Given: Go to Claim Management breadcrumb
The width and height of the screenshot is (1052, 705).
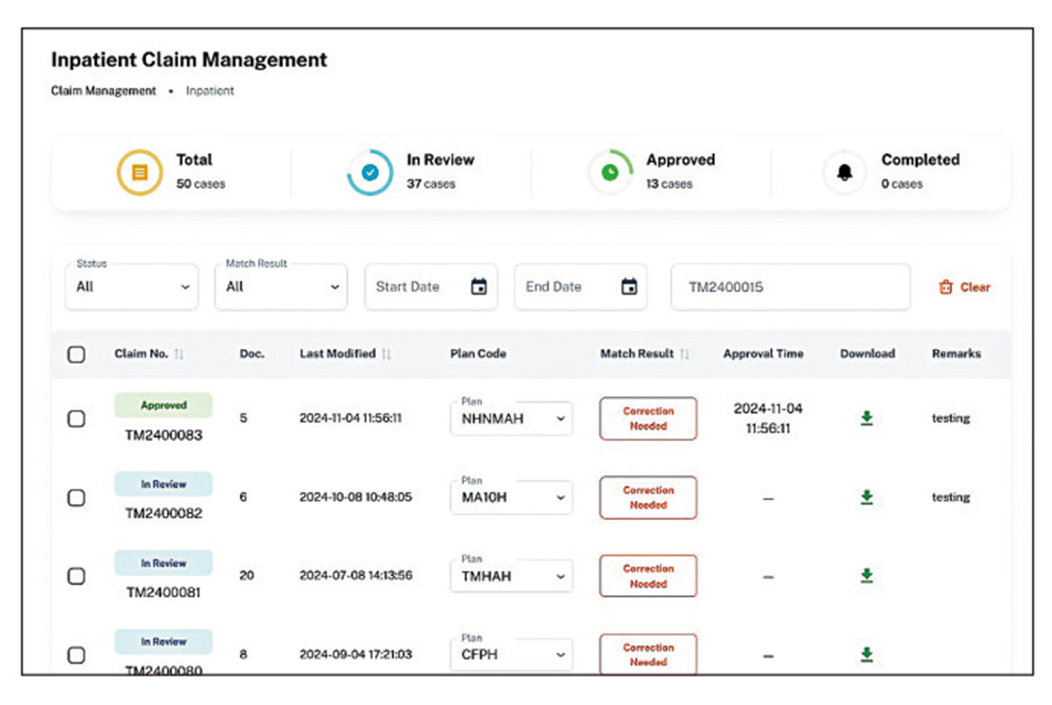Looking at the screenshot, I should (x=103, y=91).
